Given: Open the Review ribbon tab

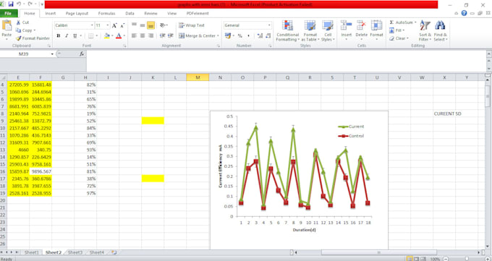Looking at the screenshot, I should (151, 14).
